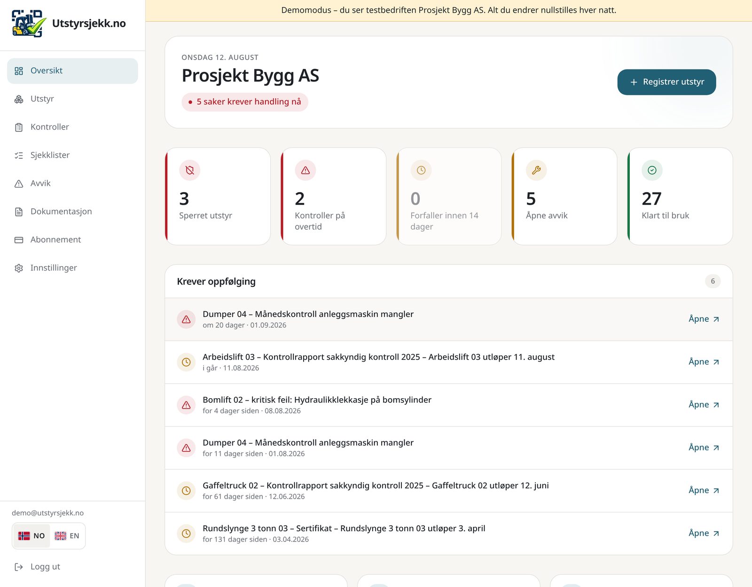Viewport: 752px width, 587px height.
Task: Open the Sperret utstyr card
Action: tap(218, 196)
